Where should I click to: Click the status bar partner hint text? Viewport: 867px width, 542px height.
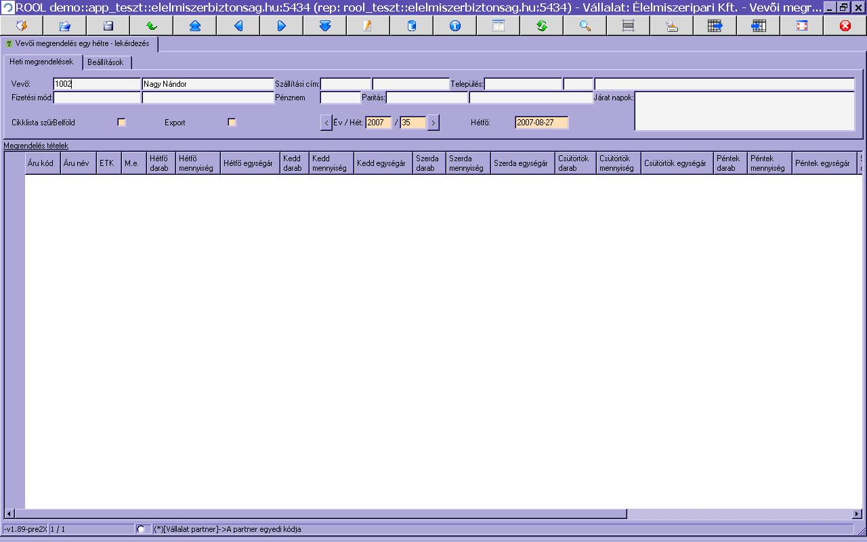click(227, 529)
